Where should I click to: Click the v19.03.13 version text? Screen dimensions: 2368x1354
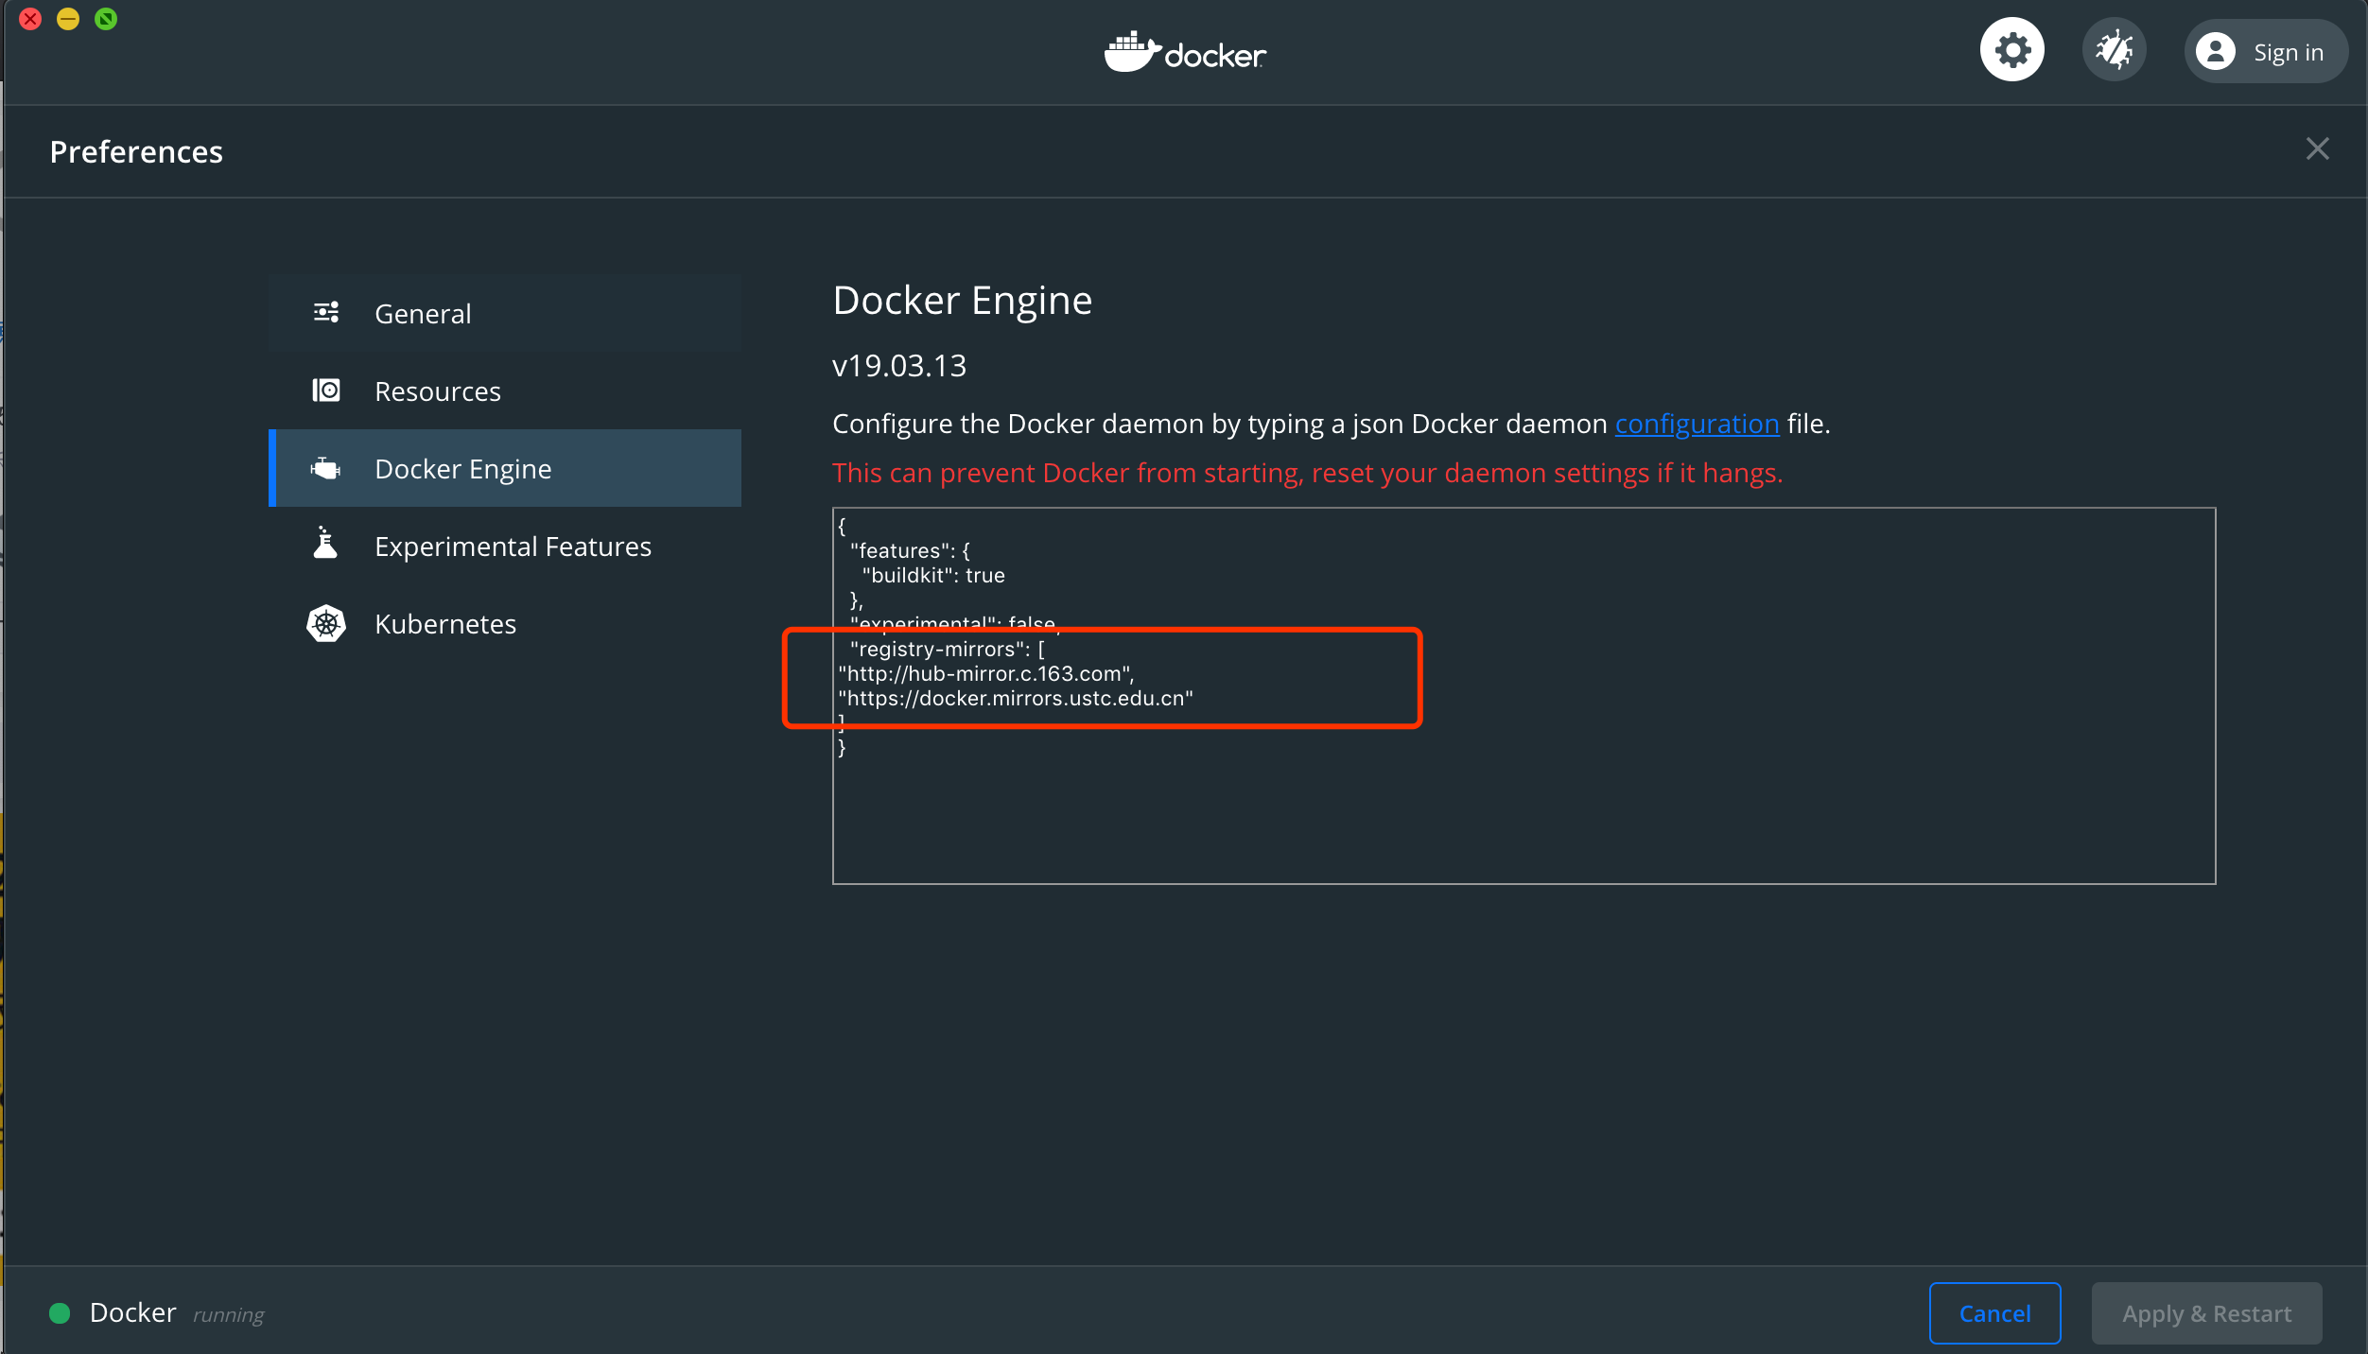point(898,365)
